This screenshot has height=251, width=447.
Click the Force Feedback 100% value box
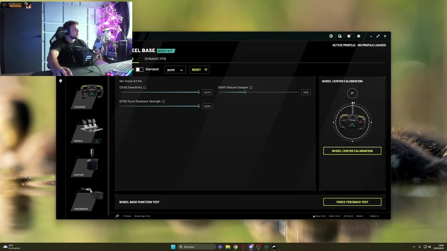[x=207, y=106]
